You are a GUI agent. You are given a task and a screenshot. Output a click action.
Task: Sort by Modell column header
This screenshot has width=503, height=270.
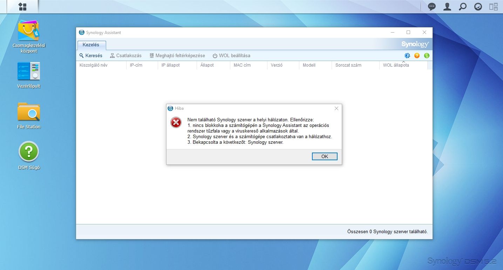315,65
